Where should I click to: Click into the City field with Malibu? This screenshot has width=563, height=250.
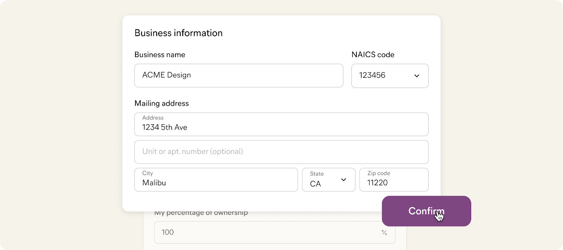click(216, 180)
